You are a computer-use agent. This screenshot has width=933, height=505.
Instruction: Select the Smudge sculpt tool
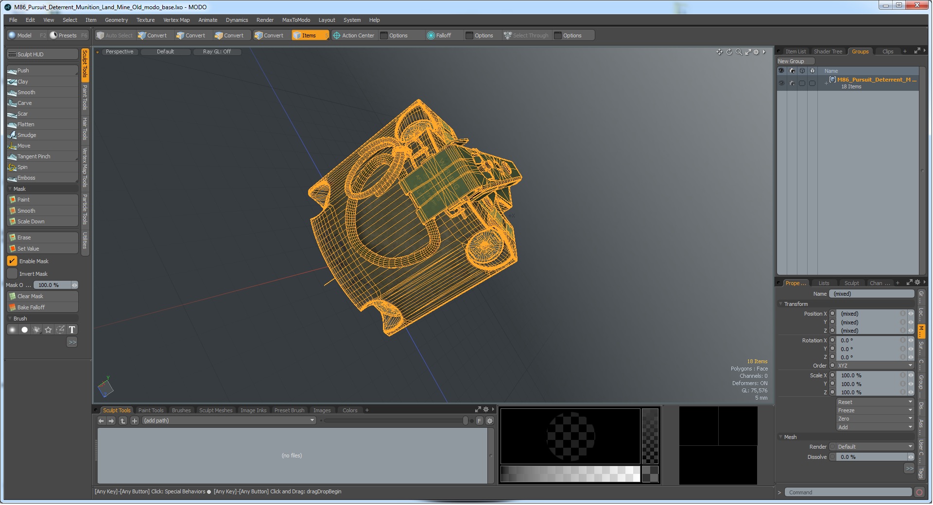42,135
